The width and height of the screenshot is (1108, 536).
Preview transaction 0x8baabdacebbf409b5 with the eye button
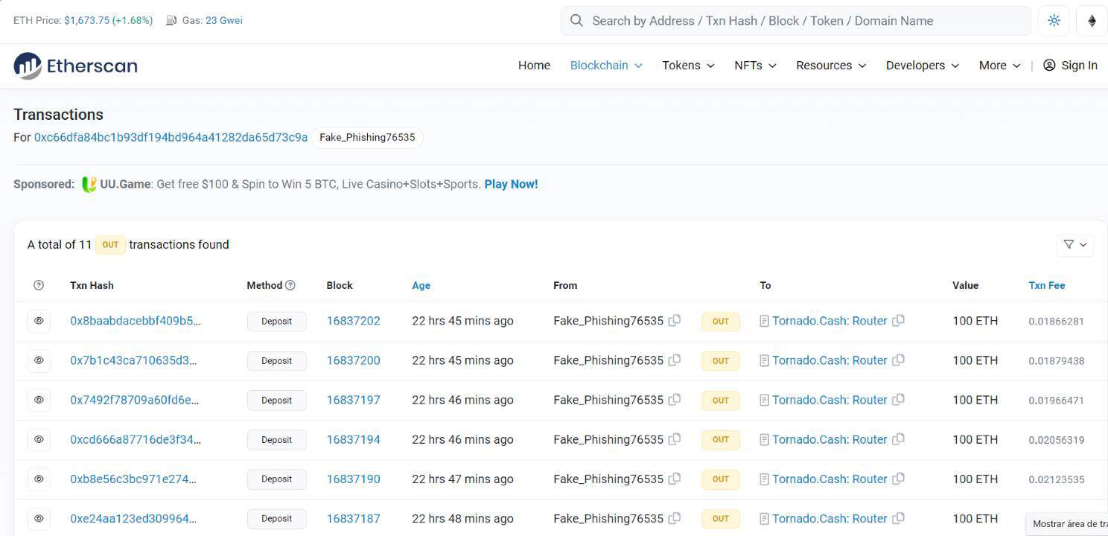click(39, 321)
